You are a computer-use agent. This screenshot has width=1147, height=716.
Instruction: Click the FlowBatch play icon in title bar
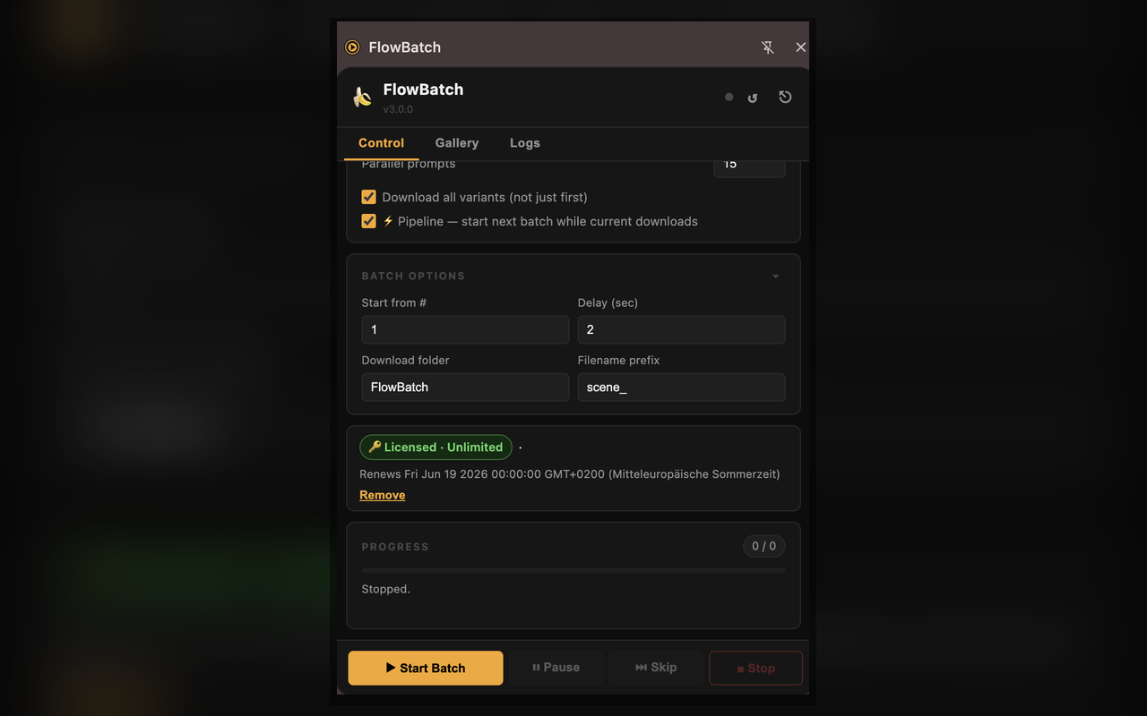352,47
